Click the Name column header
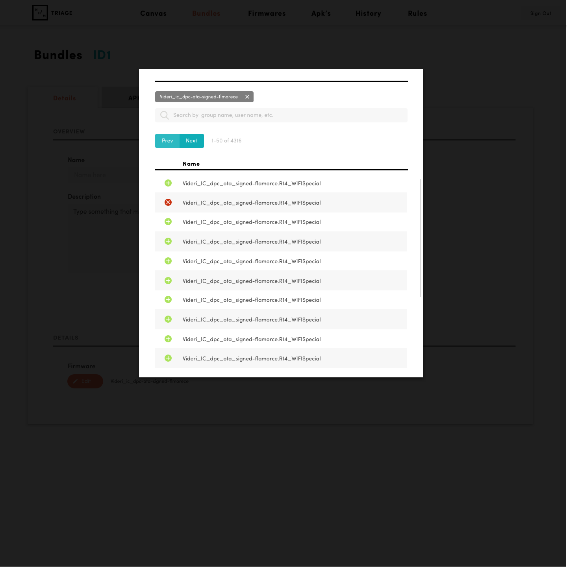The width and height of the screenshot is (567, 569). (x=191, y=164)
